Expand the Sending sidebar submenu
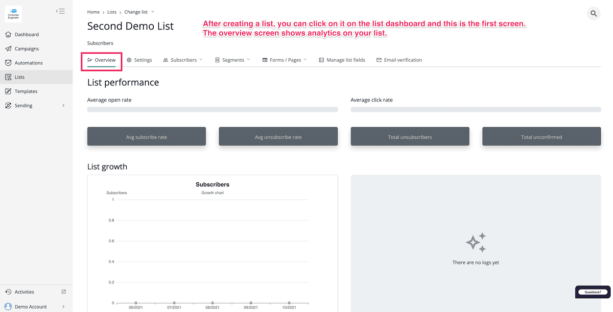Image resolution: width=613 pixels, height=312 pixels. pyautogui.click(x=63, y=106)
